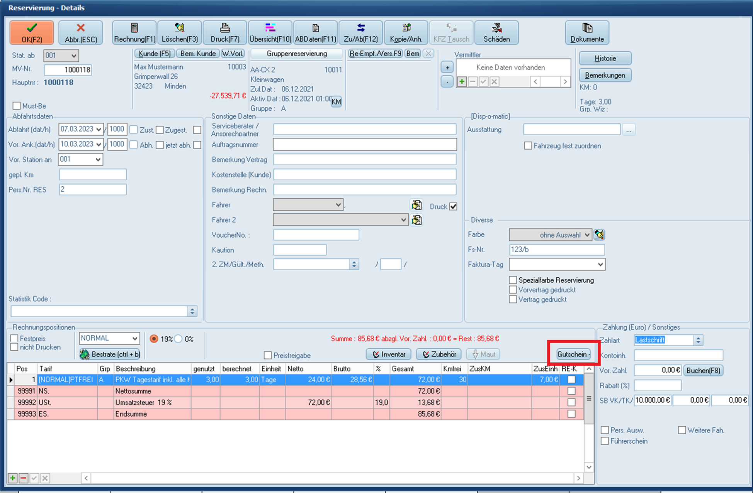Click into the Auftragsnummer input field

(364, 145)
